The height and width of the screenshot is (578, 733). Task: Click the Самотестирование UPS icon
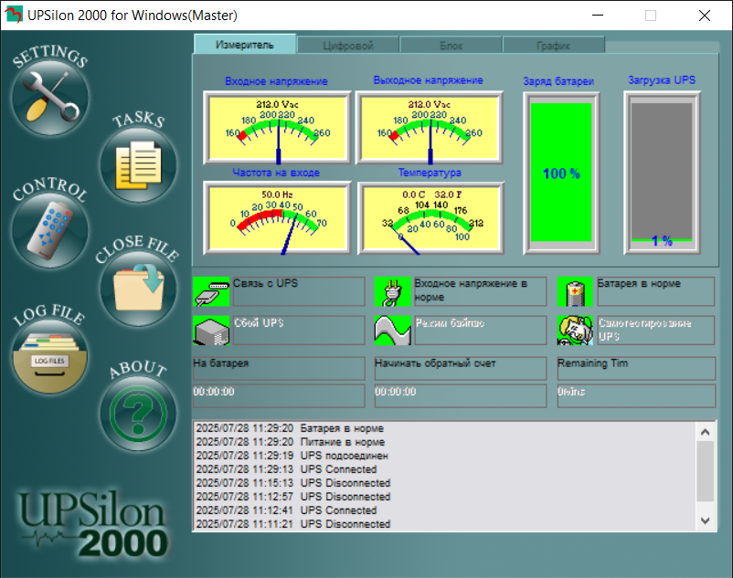[574, 330]
